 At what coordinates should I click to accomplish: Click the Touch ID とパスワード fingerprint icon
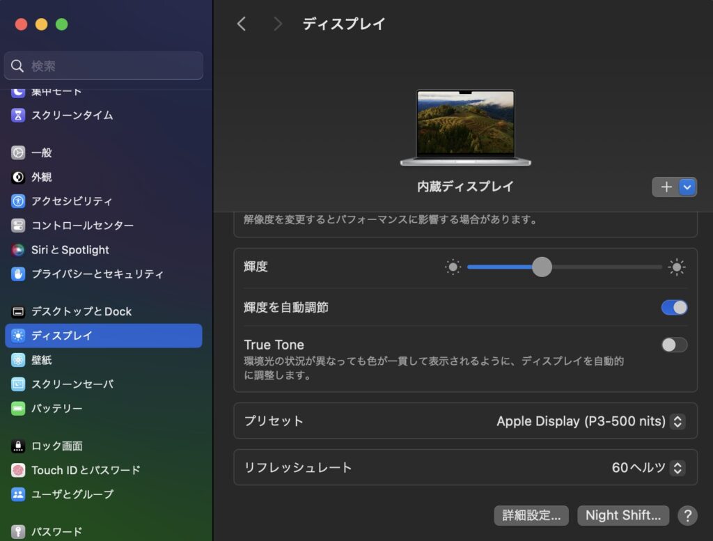point(18,471)
